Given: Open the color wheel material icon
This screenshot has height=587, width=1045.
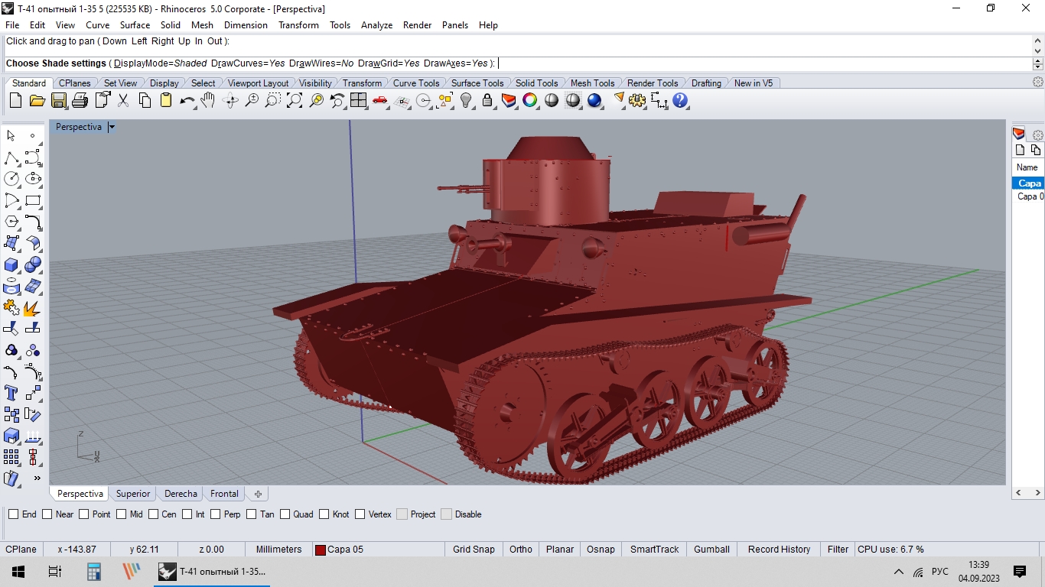Looking at the screenshot, I should point(530,100).
